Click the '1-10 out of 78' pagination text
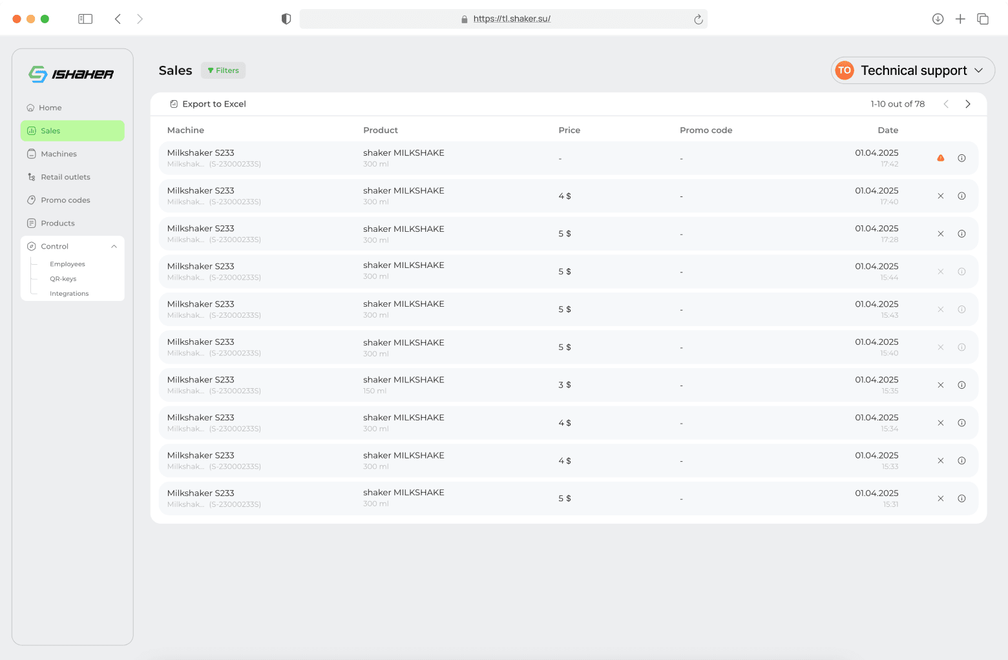This screenshot has height=660, width=1008. pyautogui.click(x=898, y=104)
